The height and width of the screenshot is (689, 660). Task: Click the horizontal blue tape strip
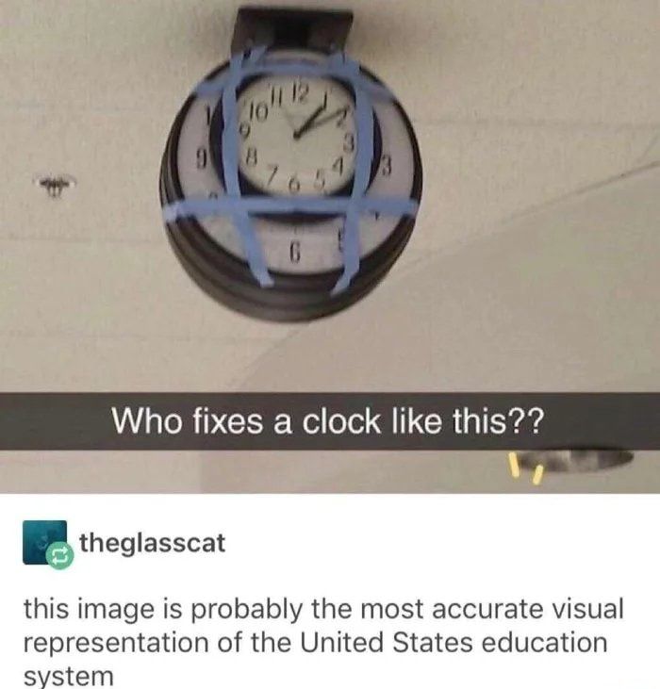290,208
